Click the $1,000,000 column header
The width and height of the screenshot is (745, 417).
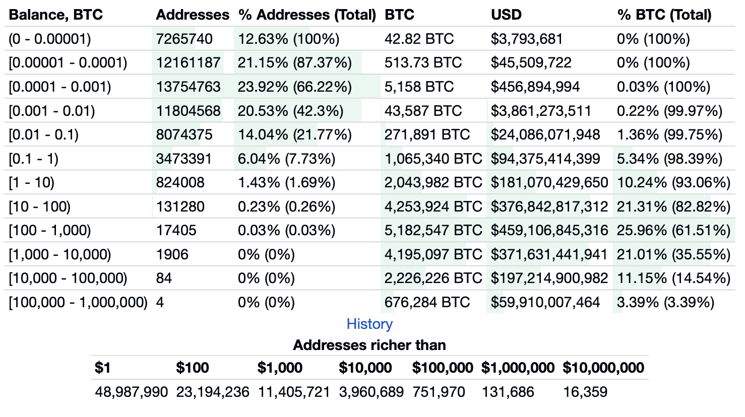(x=518, y=368)
